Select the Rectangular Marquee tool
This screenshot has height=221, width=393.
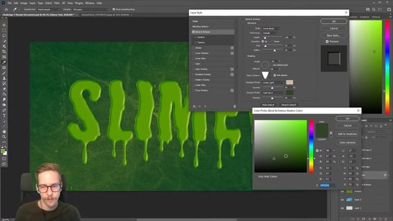4,30
